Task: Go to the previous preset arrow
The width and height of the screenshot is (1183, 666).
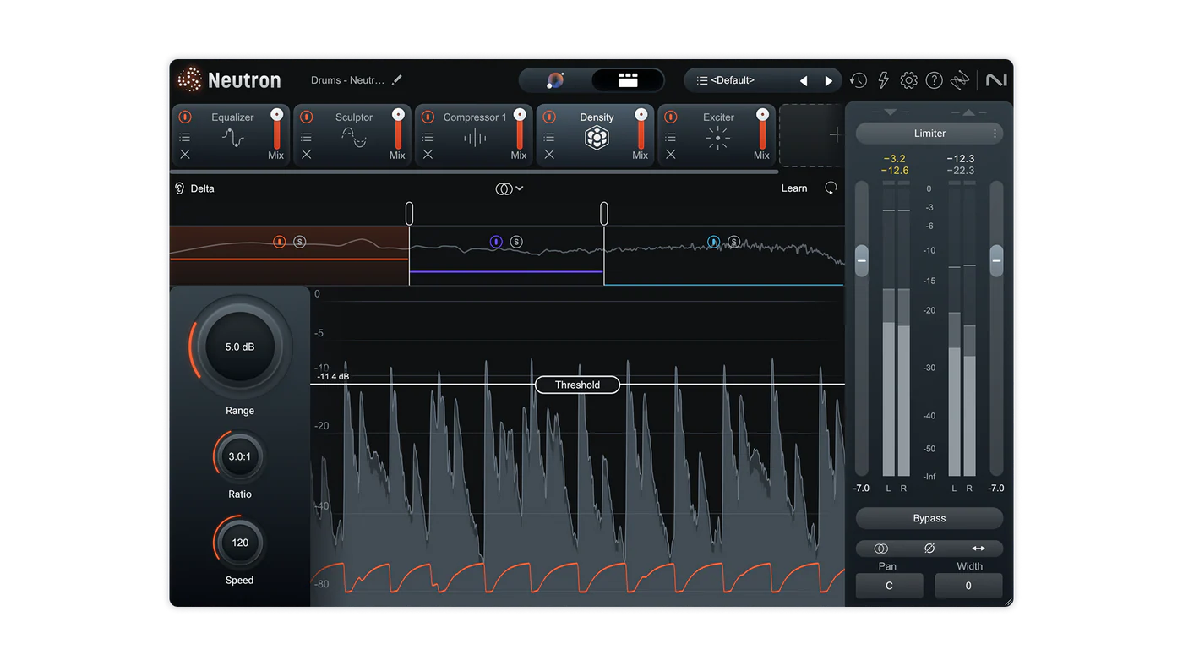Action: pyautogui.click(x=804, y=81)
